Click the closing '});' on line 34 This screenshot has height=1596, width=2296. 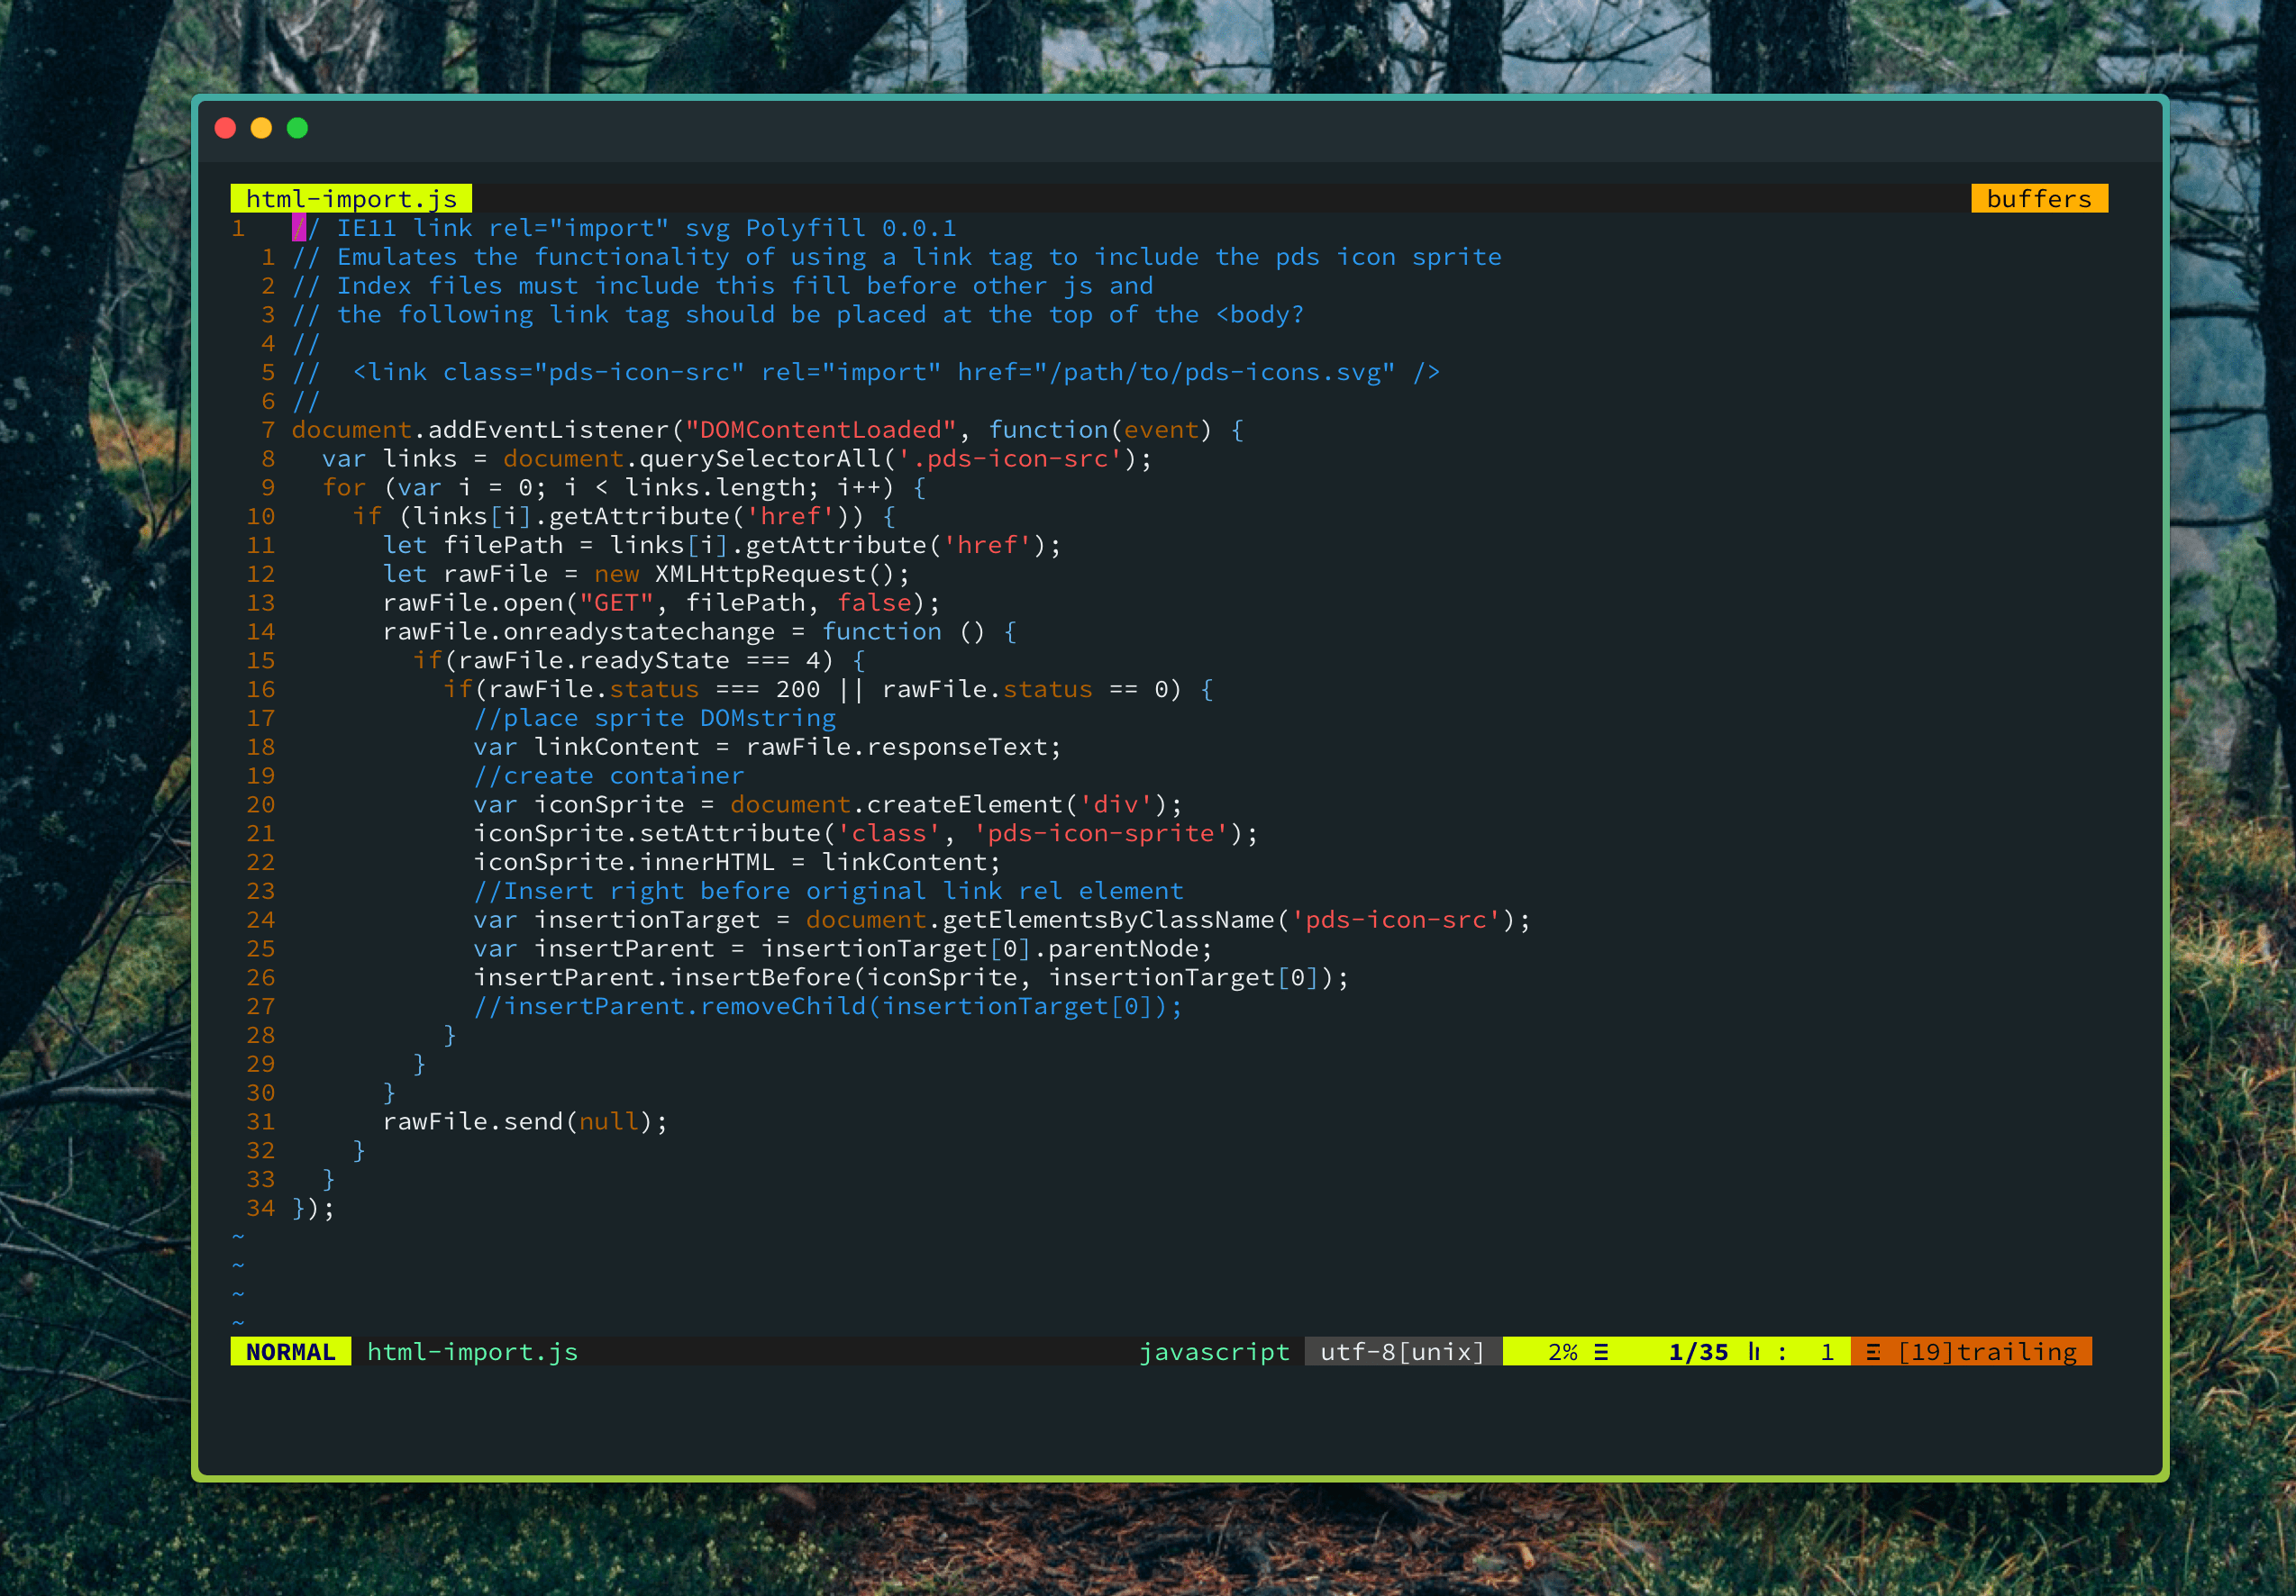[313, 1208]
